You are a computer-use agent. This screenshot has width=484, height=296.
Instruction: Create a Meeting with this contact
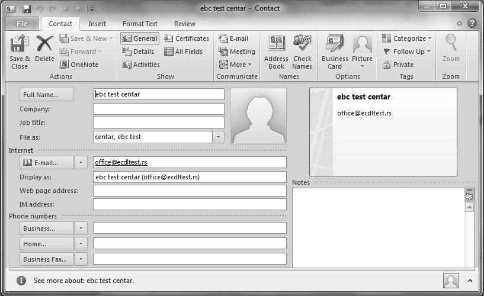pyautogui.click(x=237, y=52)
